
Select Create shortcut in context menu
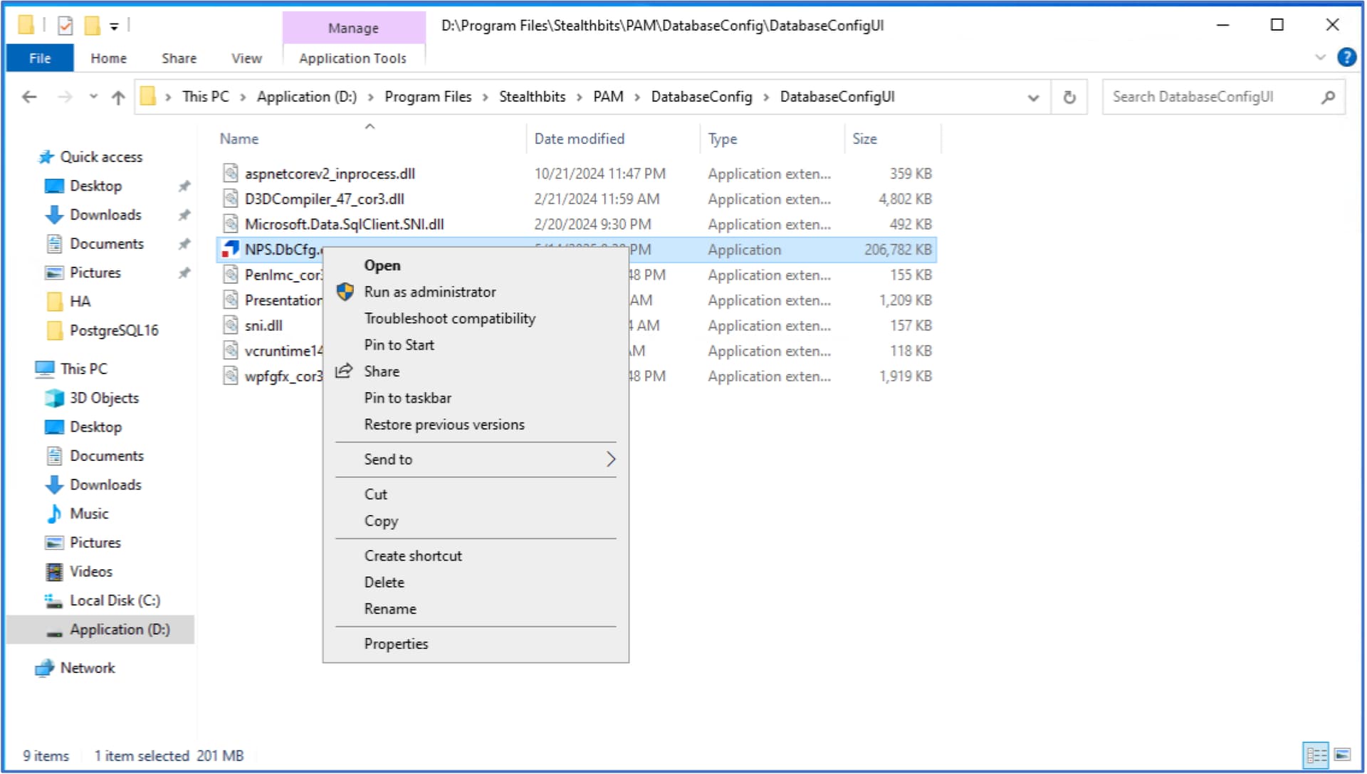[413, 556]
